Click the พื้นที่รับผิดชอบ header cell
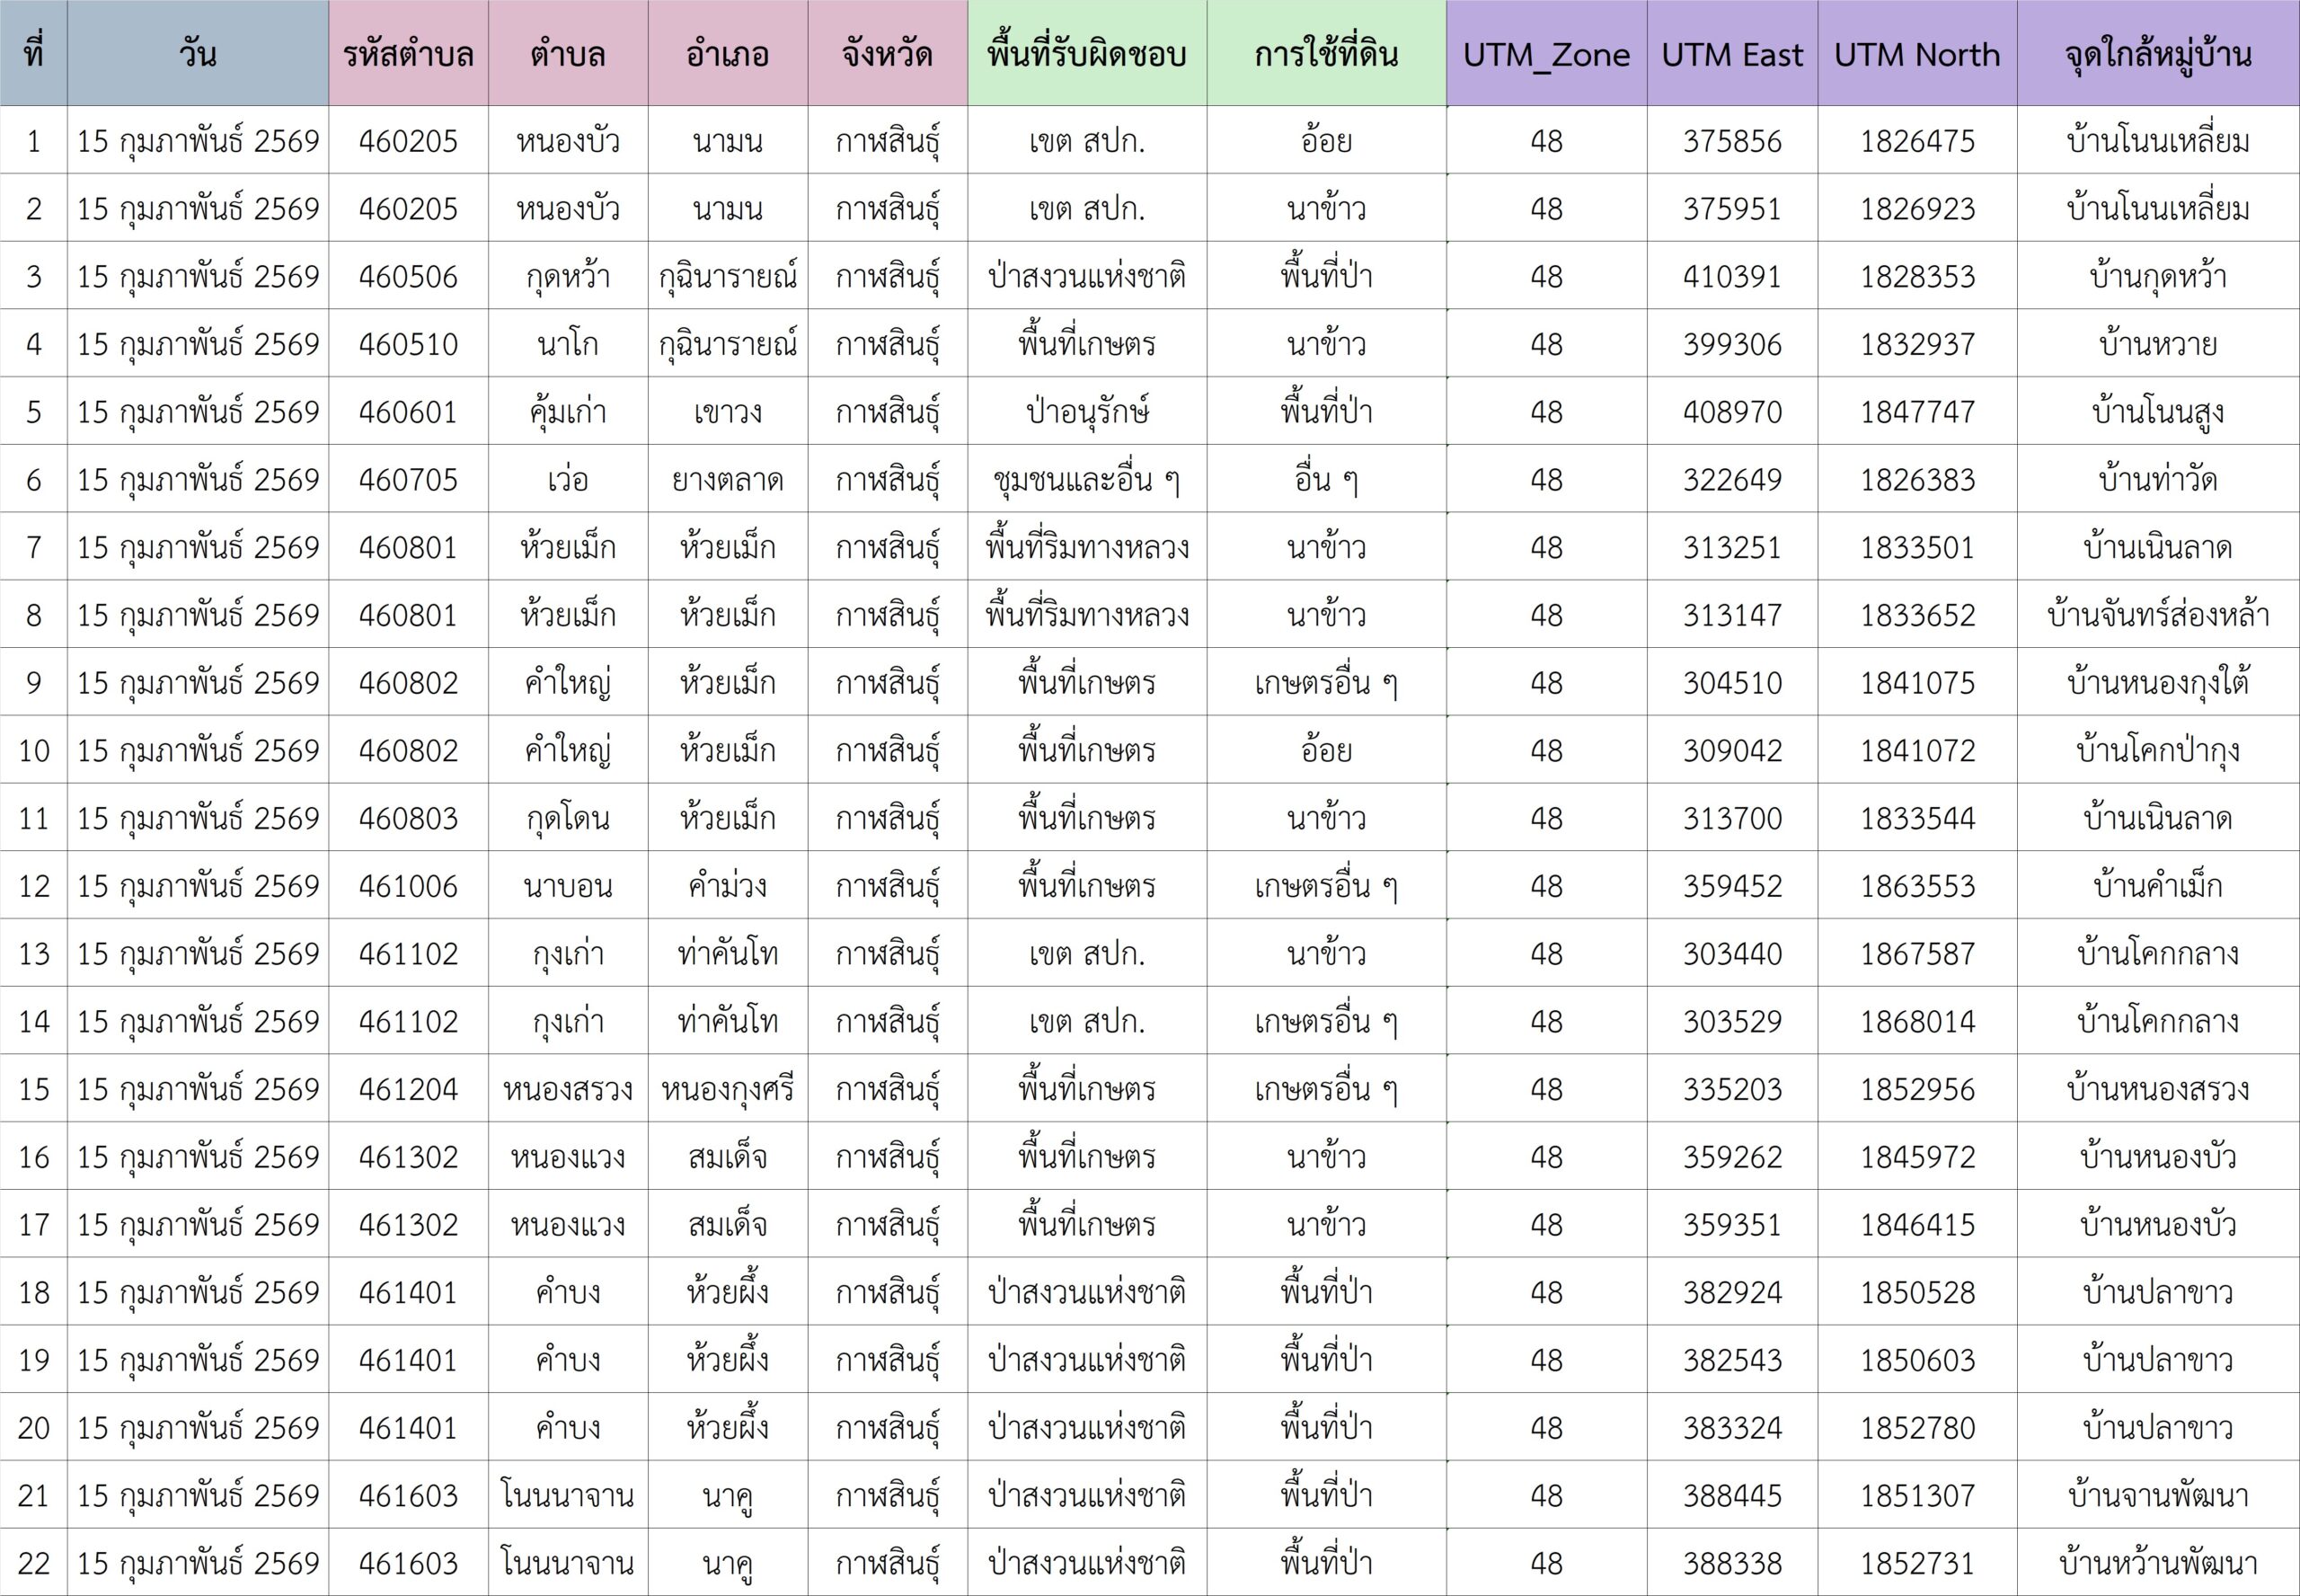This screenshot has width=2300, height=1596. pyautogui.click(x=1086, y=53)
